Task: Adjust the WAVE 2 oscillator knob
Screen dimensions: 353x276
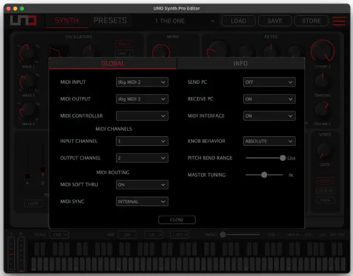Action: (27, 82)
